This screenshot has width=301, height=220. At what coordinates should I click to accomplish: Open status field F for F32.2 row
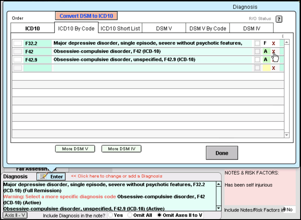tap(265, 43)
